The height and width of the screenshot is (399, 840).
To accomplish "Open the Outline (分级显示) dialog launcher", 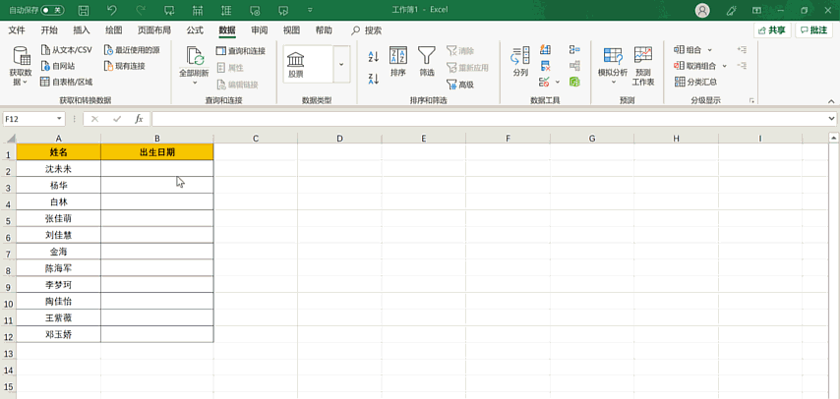I will point(752,100).
